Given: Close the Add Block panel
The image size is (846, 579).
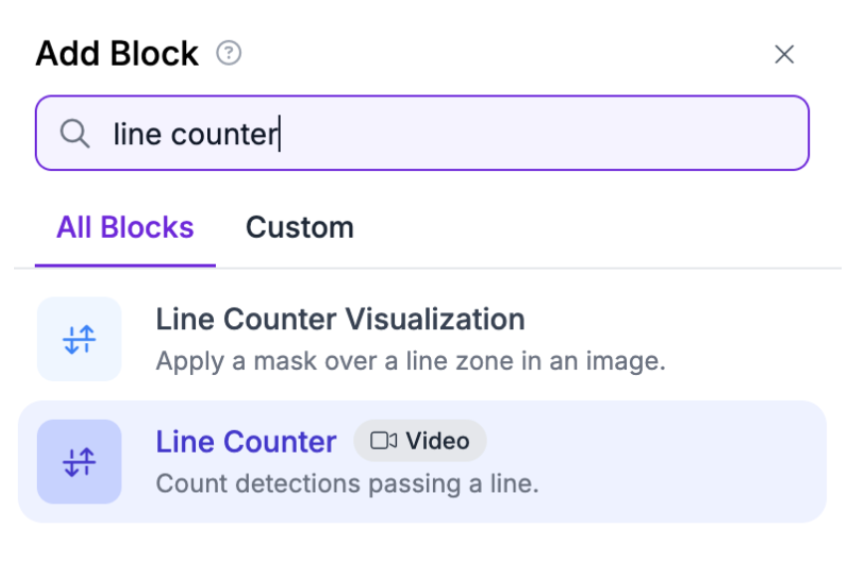Looking at the screenshot, I should pos(784,55).
